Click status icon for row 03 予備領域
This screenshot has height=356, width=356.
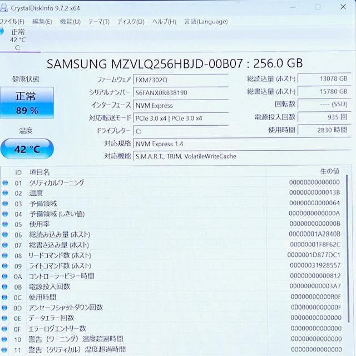tap(5, 204)
